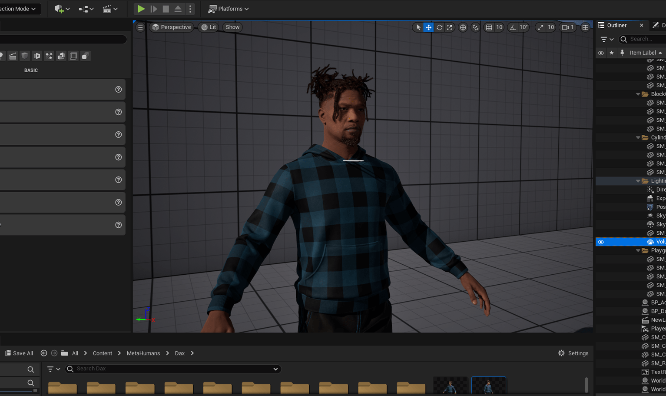
Task: Click the Dax breadcrumb
Action: point(180,353)
